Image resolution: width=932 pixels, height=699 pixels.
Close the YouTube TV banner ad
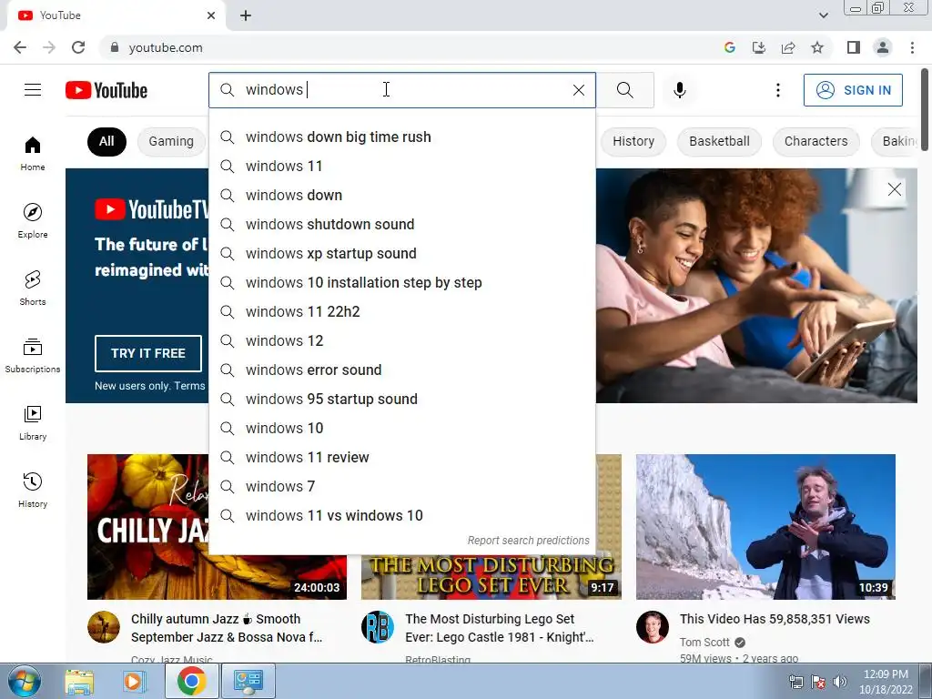click(x=894, y=189)
